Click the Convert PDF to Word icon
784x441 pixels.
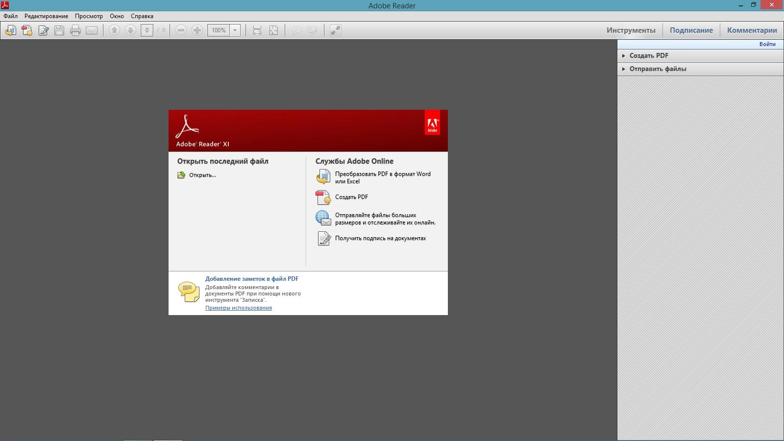coord(323,176)
